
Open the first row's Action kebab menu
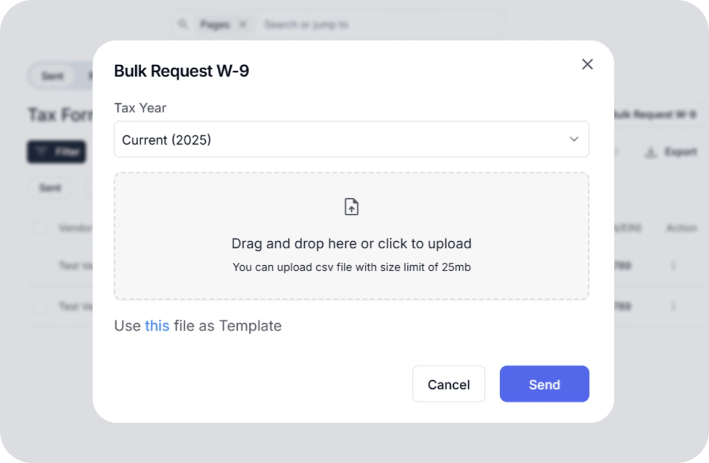(673, 265)
